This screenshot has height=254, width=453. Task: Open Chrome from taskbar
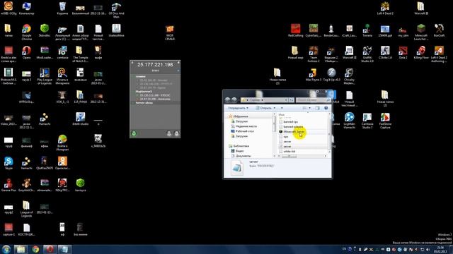pyautogui.click(x=35, y=249)
